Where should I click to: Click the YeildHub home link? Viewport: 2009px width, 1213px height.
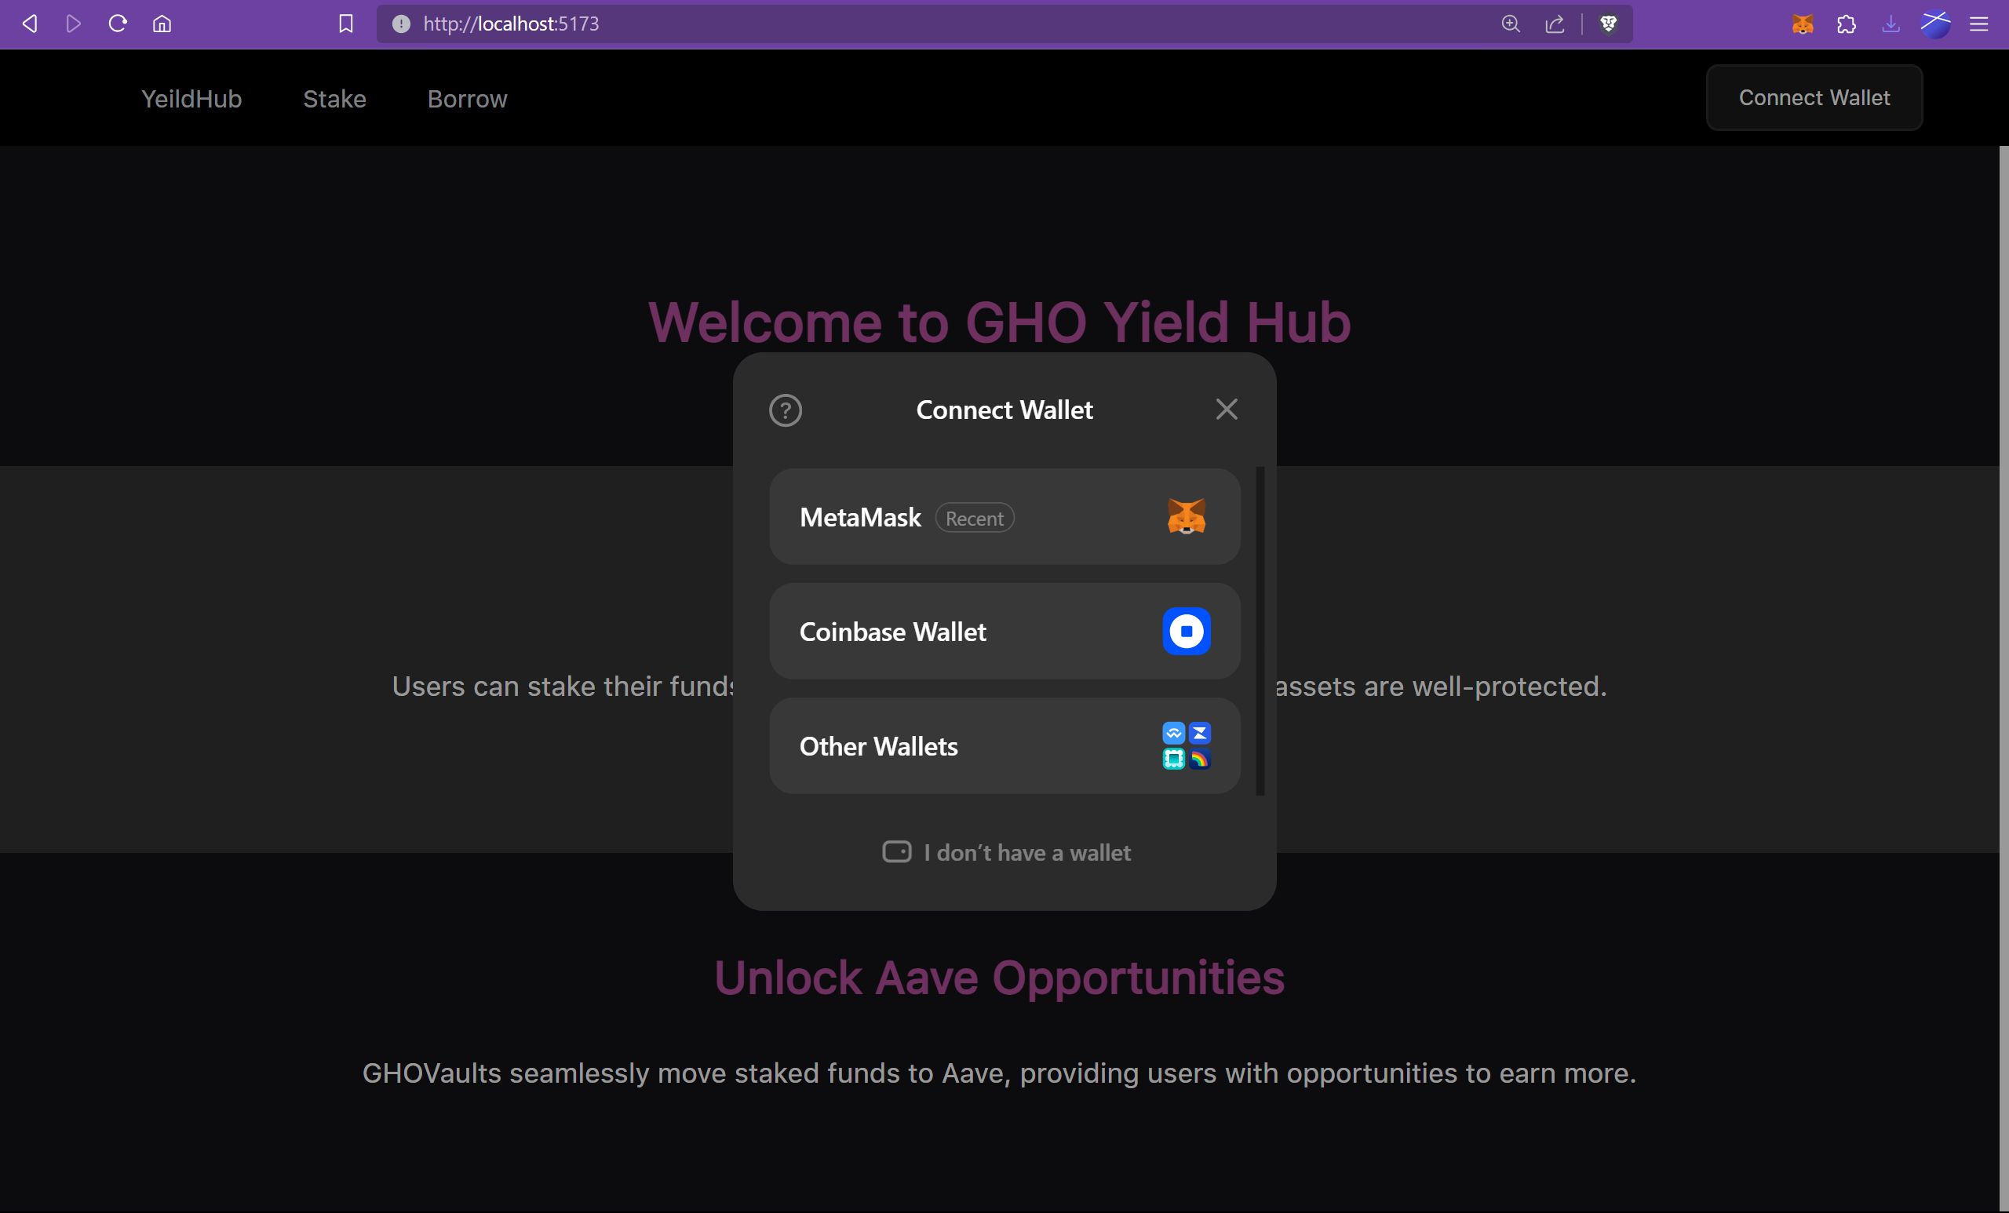pyautogui.click(x=191, y=97)
